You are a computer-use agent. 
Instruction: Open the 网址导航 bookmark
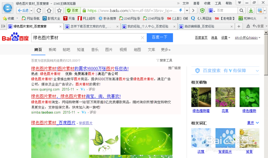tap(31, 18)
